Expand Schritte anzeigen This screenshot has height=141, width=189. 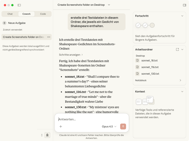tap(71, 55)
